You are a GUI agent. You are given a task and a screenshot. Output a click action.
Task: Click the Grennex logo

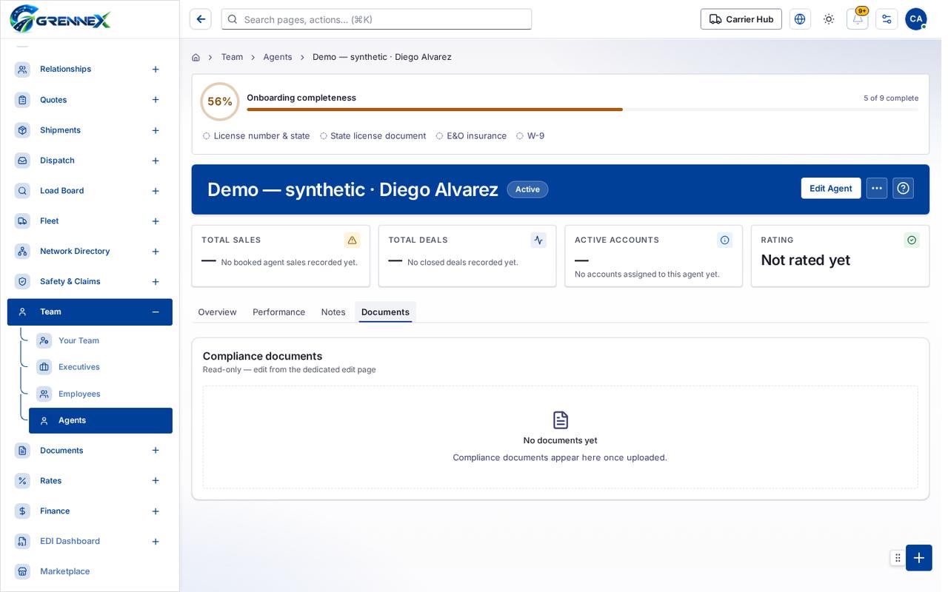click(x=60, y=18)
